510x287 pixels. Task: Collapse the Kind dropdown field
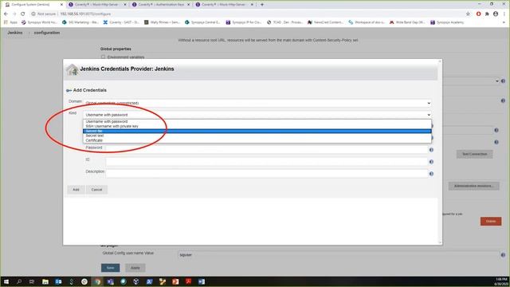[257, 115]
